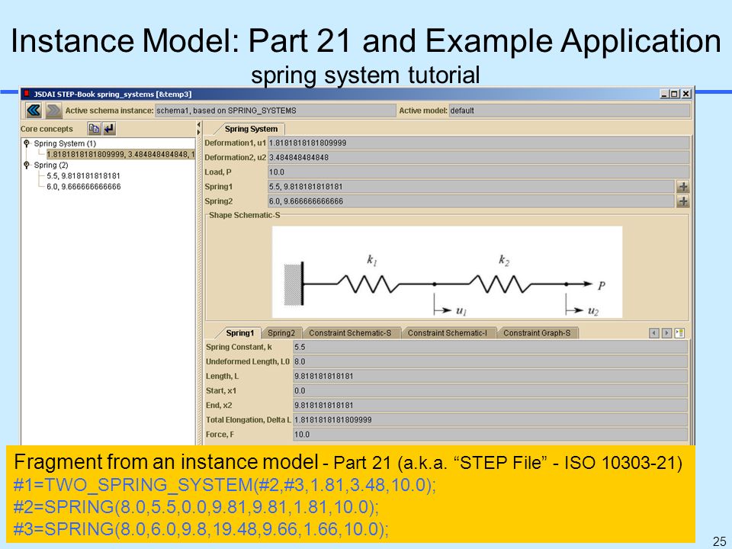
Task: Click the Undeformed Length, L0 field
Action: coord(490,361)
